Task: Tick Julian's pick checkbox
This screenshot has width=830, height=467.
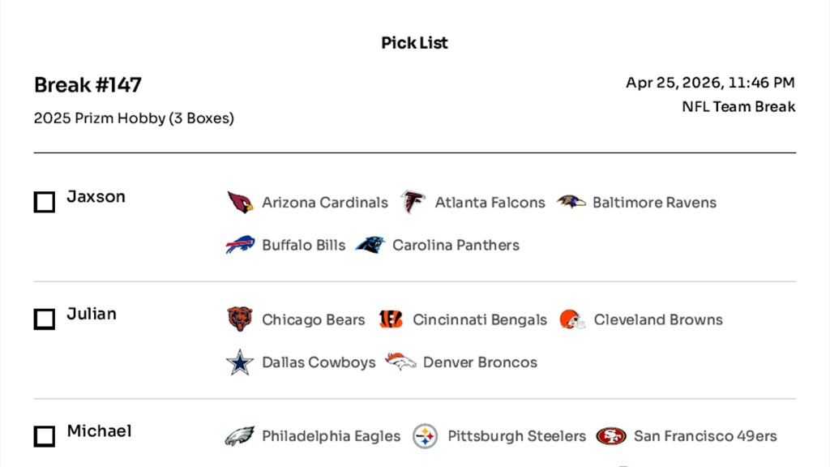Action: click(x=45, y=319)
